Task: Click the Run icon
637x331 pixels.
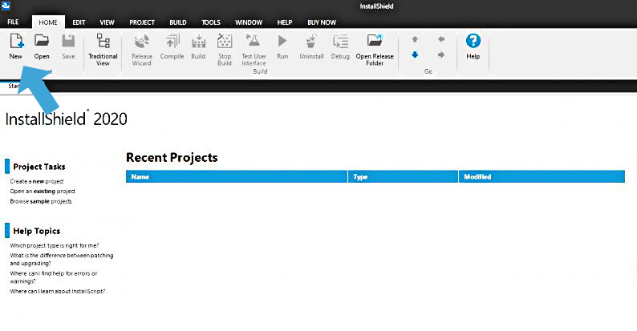Action: 282,41
